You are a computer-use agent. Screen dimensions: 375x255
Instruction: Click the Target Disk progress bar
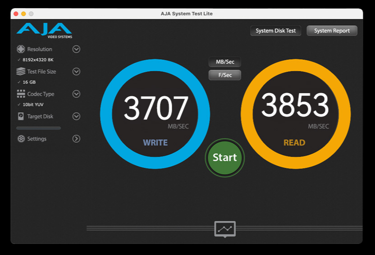pos(38,128)
